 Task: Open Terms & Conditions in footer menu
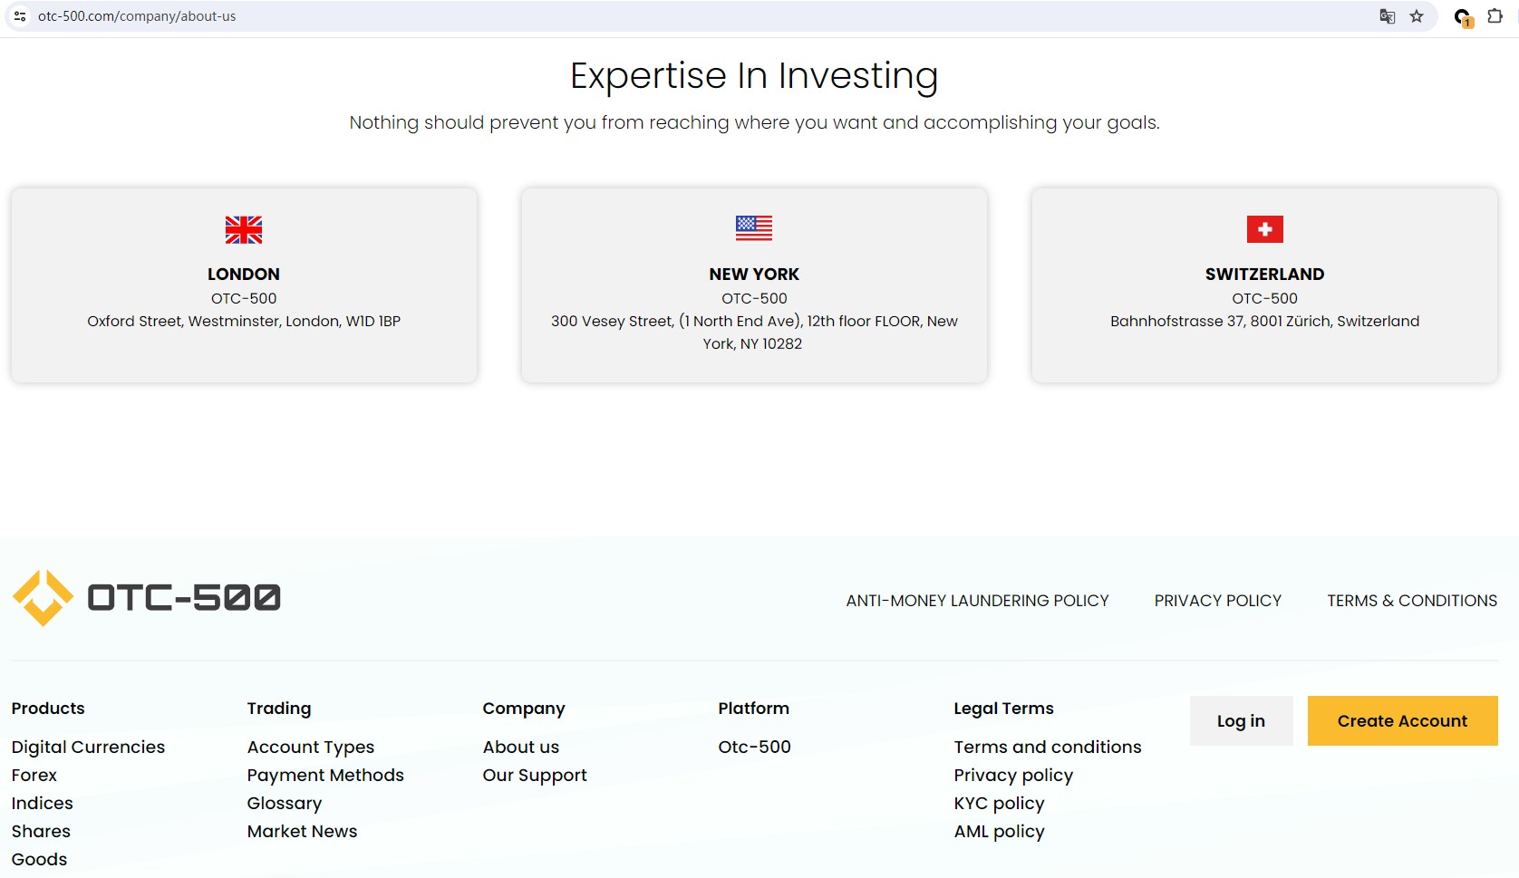coord(1411,601)
